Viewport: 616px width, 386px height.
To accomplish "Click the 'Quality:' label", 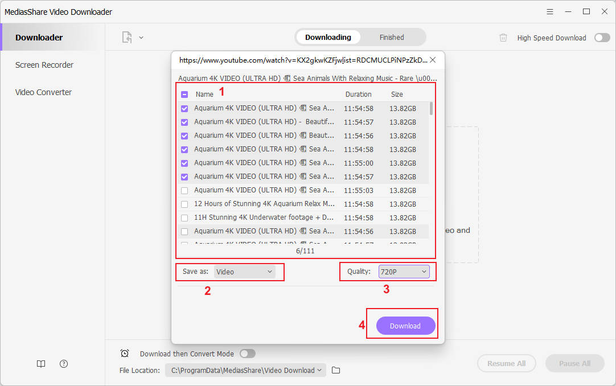I will (x=359, y=272).
